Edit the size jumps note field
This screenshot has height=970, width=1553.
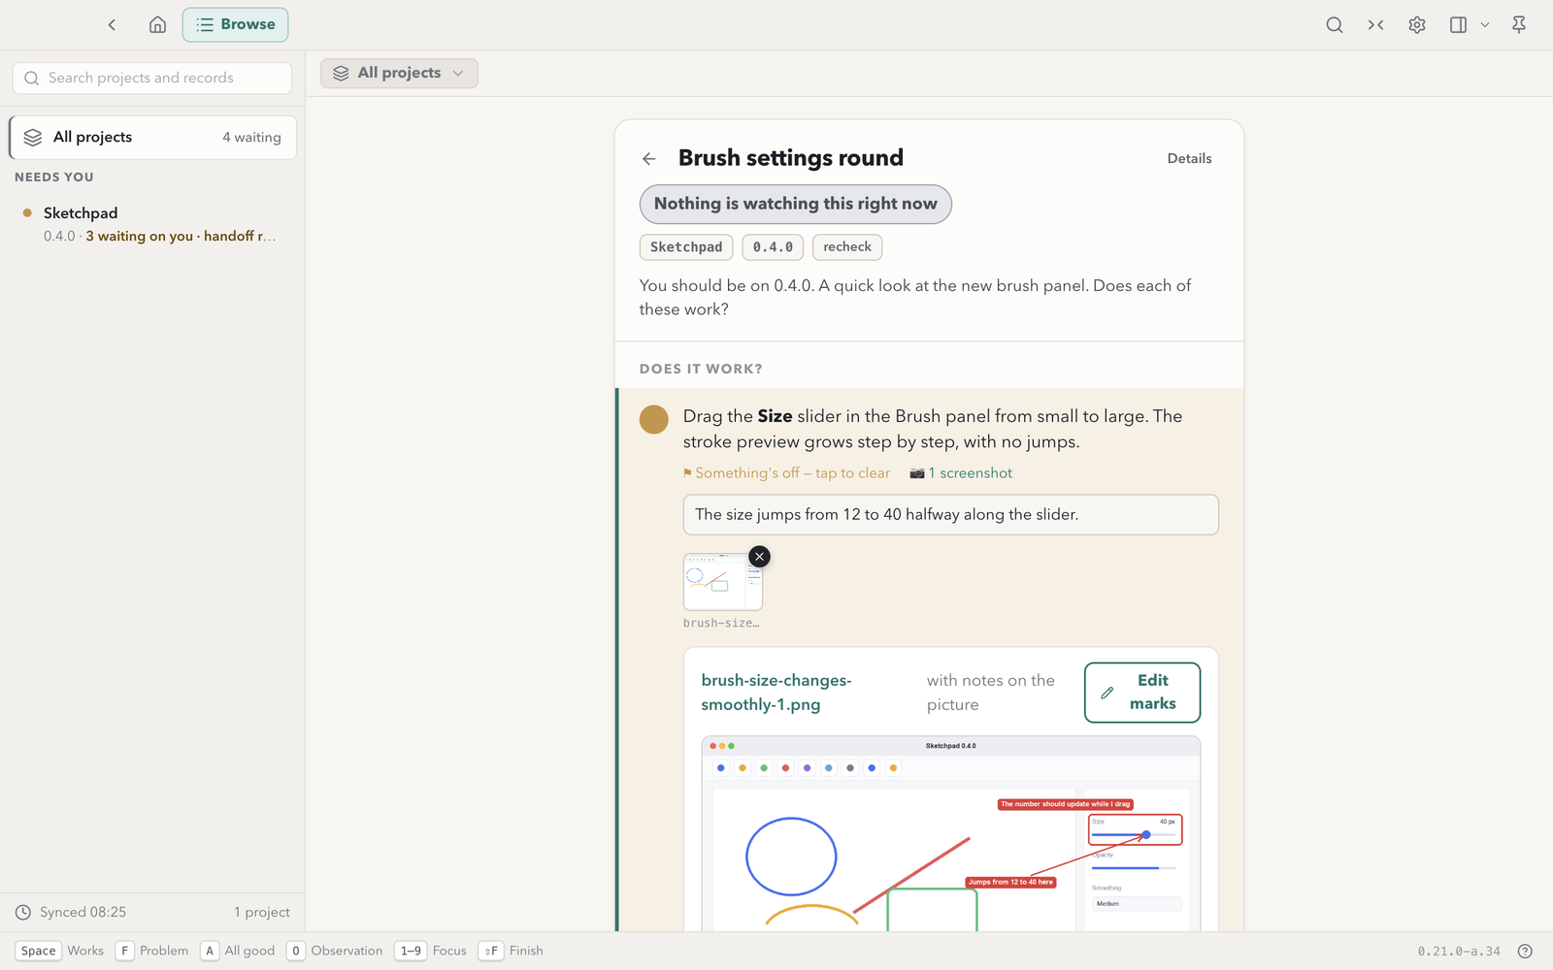[x=951, y=515]
